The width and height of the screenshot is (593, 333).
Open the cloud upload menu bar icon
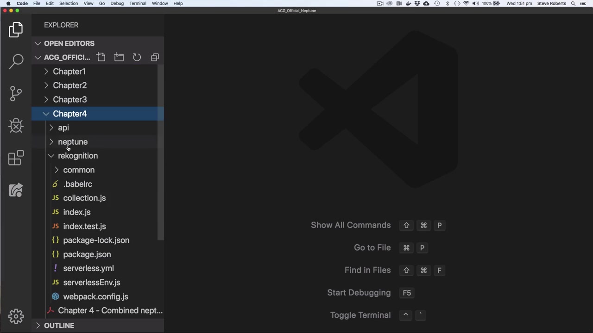(x=426, y=3)
